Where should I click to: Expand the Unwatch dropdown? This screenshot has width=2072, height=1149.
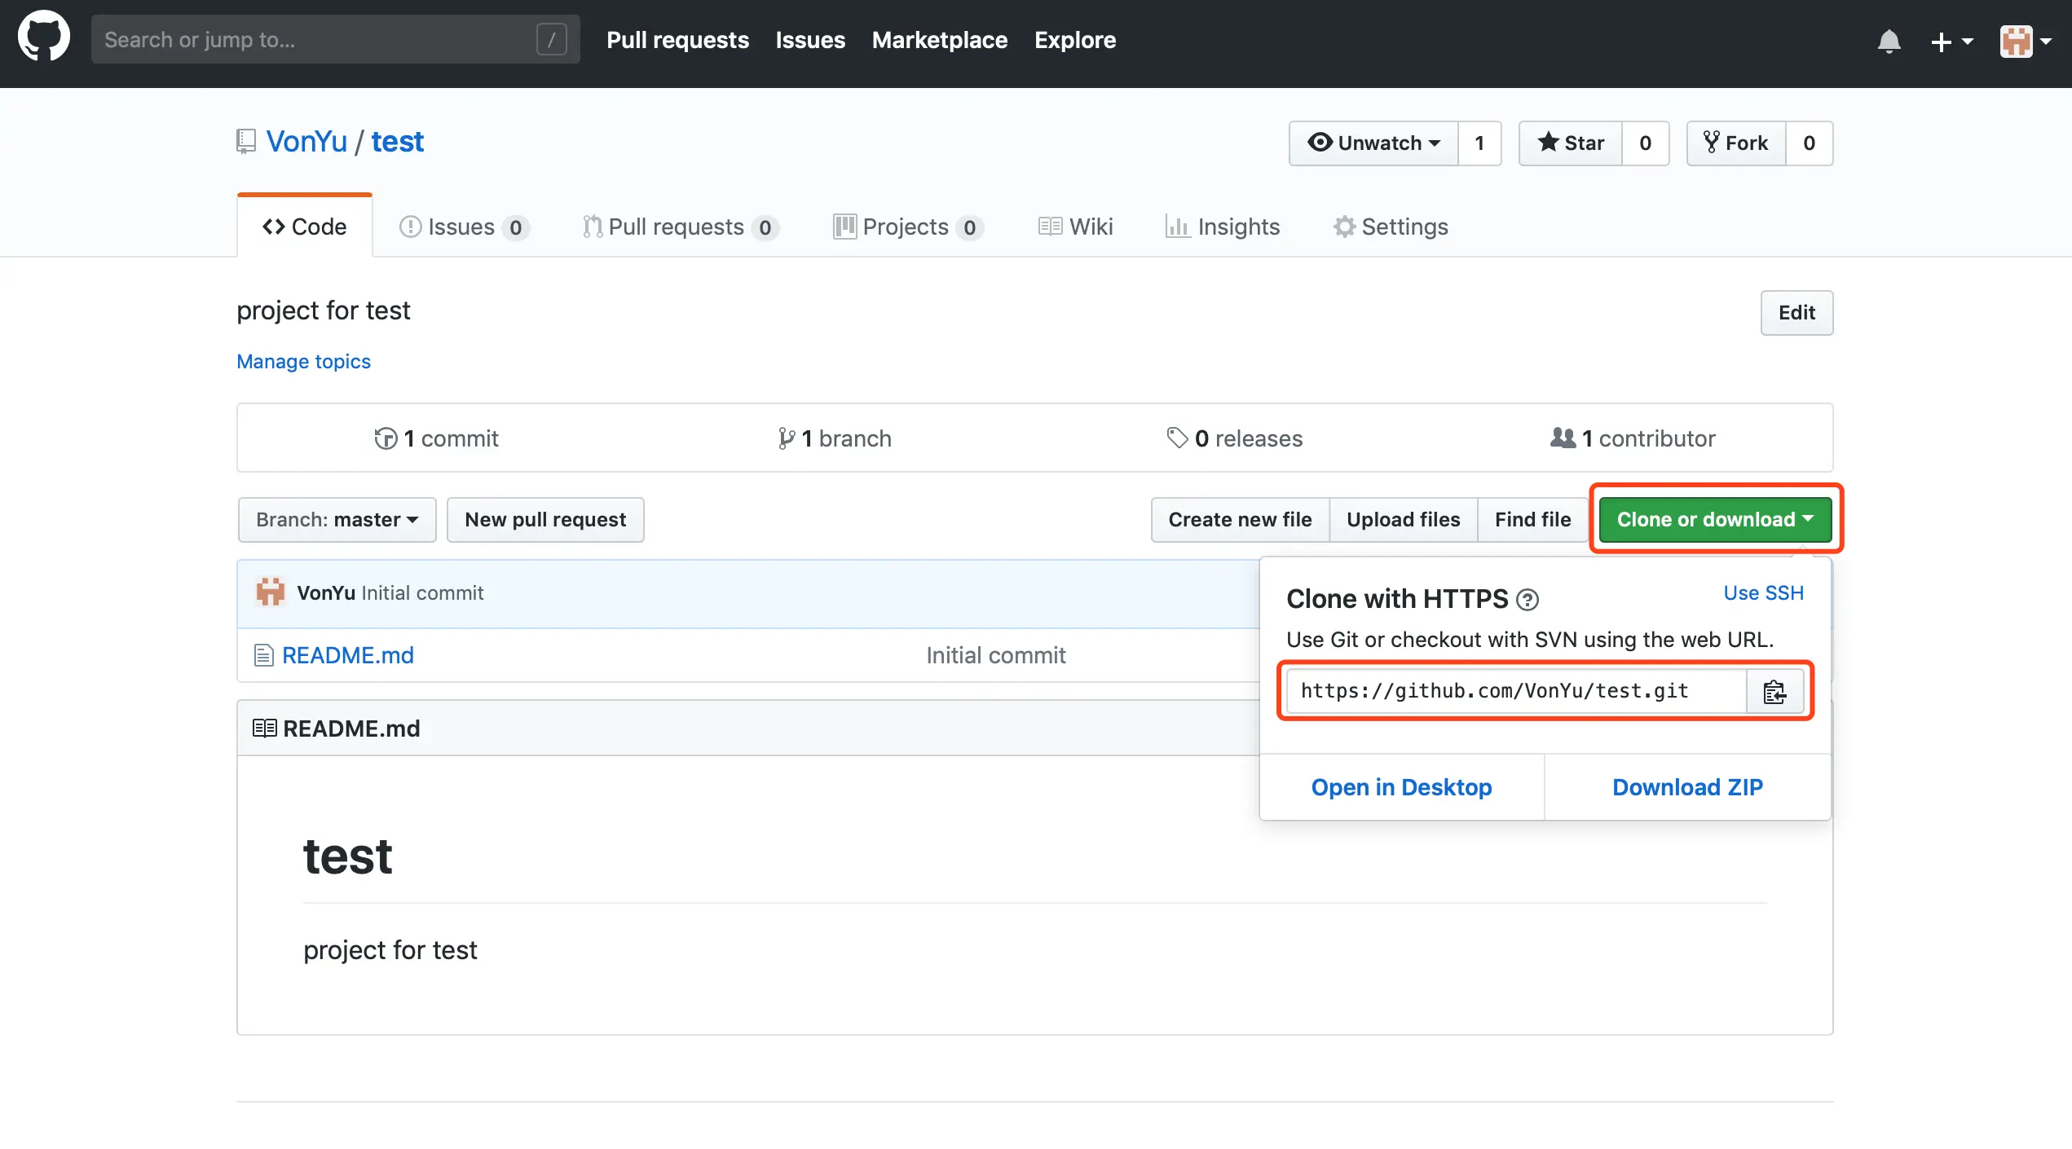(x=1373, y=143)
